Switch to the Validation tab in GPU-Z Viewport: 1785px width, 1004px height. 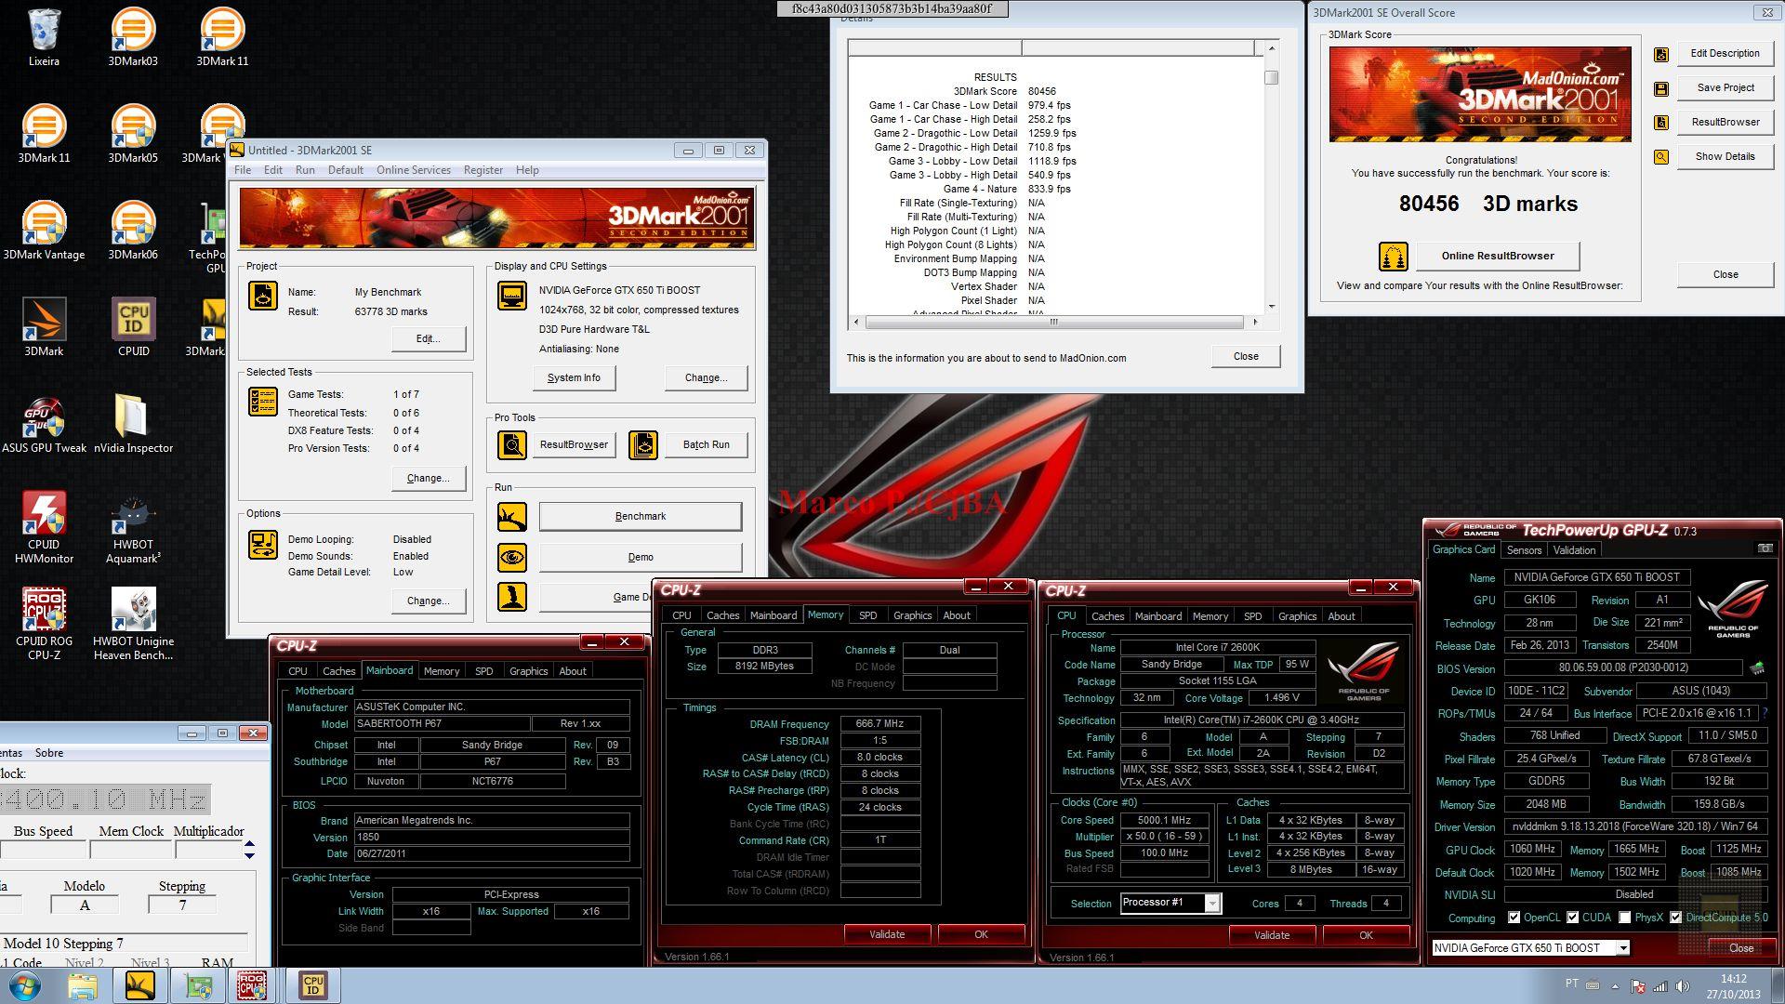[x=1574, y=550]
